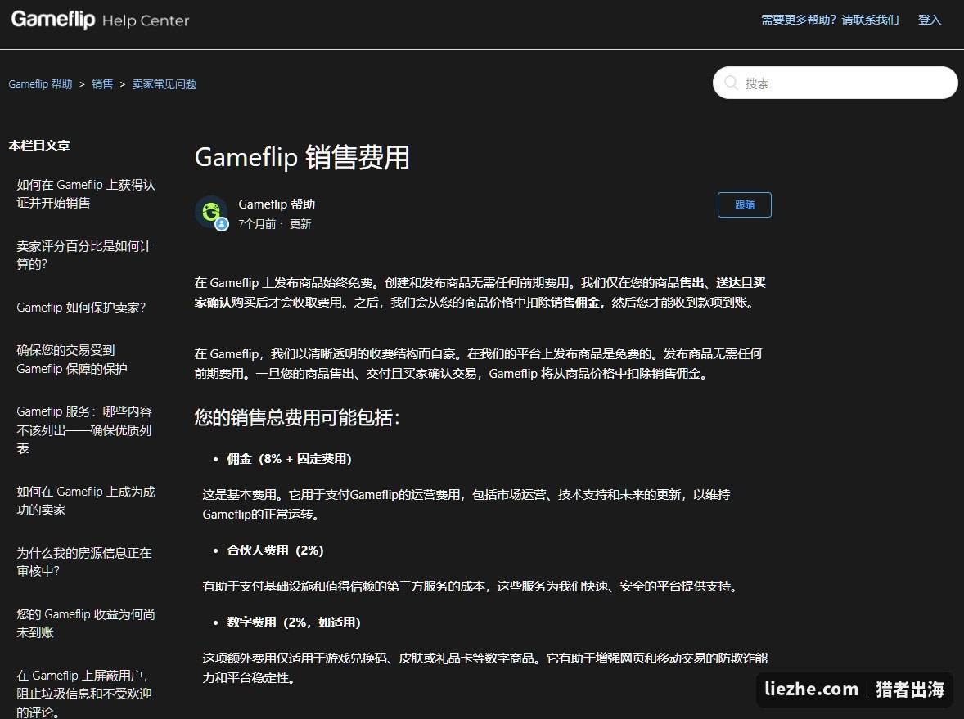
Task: Click the Gameflip 帮助 author avatar
Action: 211,213
